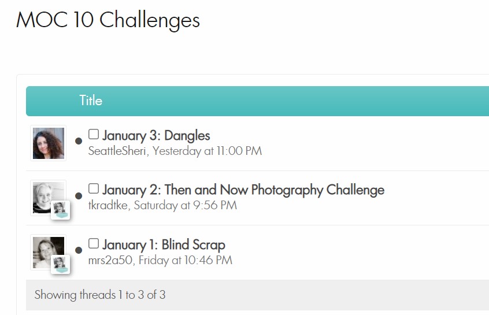Sort threads by the Title column header

click(91, 101)
